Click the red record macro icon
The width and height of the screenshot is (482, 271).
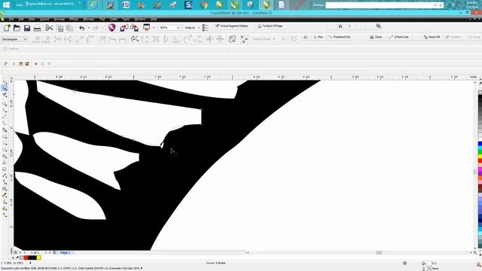click(35, 63)
